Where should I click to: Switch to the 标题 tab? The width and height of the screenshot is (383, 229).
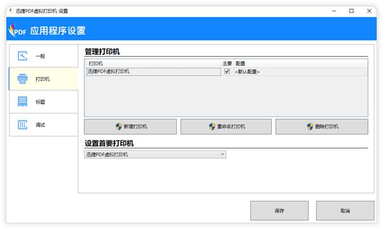(x=43, y=102)
